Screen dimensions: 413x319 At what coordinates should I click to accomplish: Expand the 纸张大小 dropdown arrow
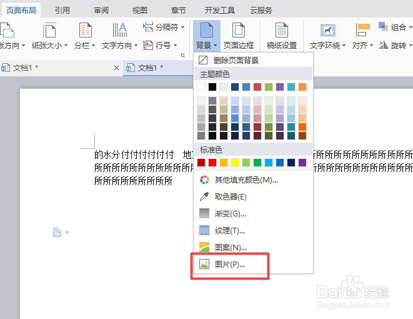(x=66, y=45)
